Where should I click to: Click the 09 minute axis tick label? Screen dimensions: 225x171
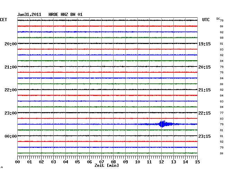(125, 162)
